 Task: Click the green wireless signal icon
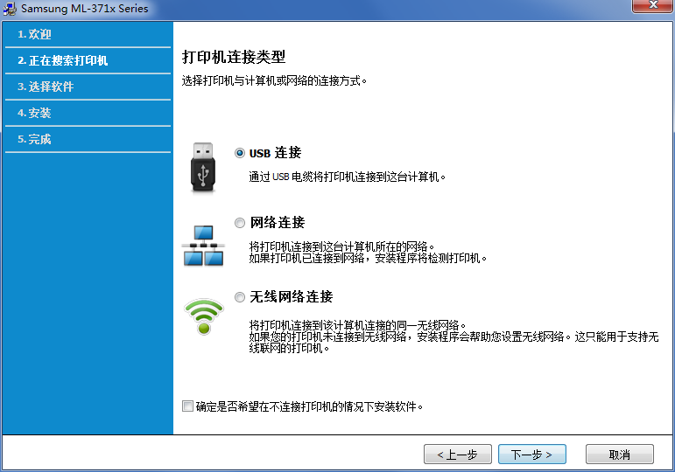click(204, 316)
